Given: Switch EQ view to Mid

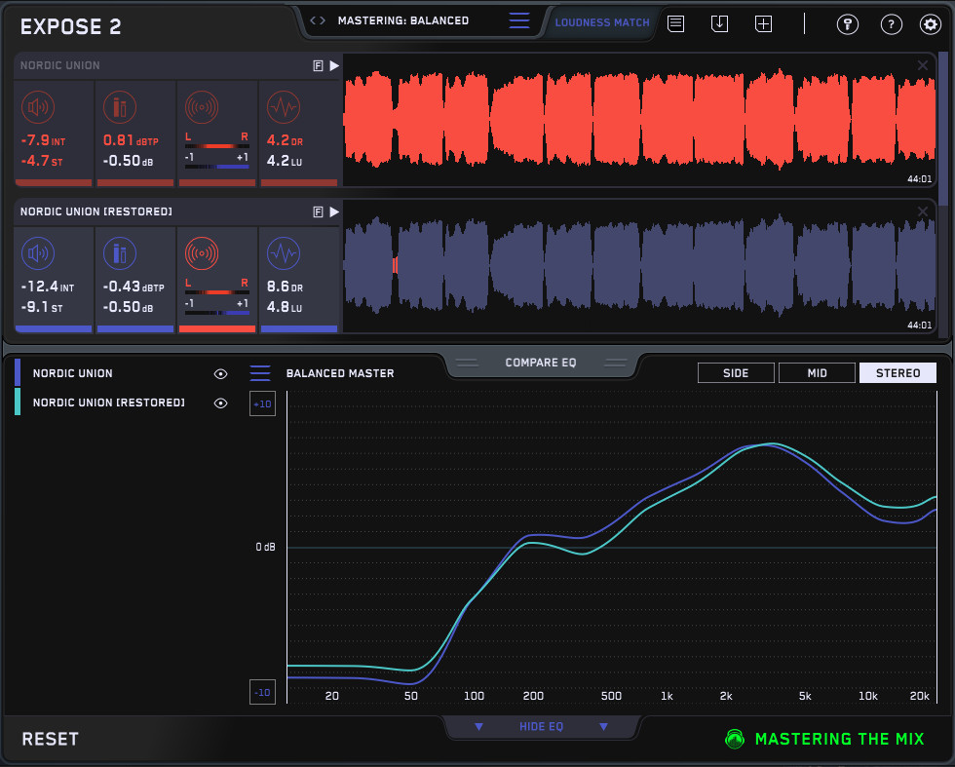Looking at the screenshot, I should pos(817,373).
